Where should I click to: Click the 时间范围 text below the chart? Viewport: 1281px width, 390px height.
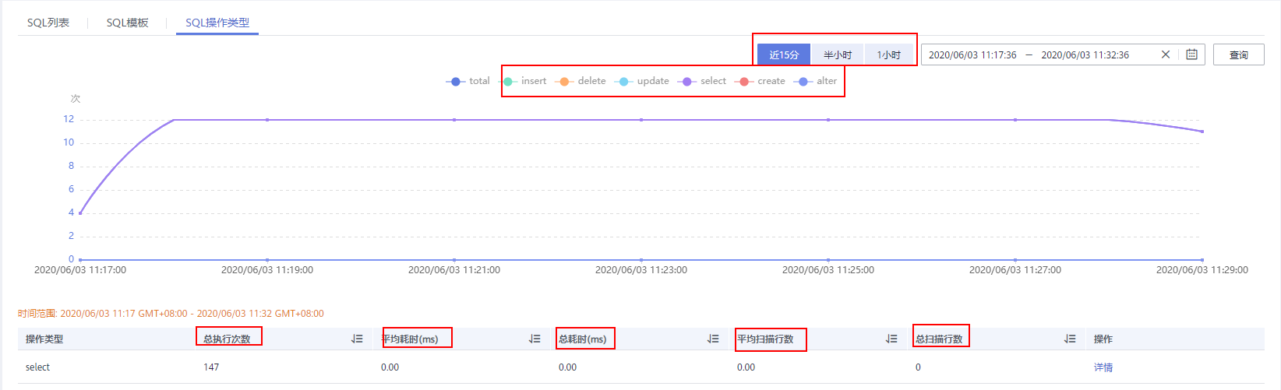tap(171, 314)
